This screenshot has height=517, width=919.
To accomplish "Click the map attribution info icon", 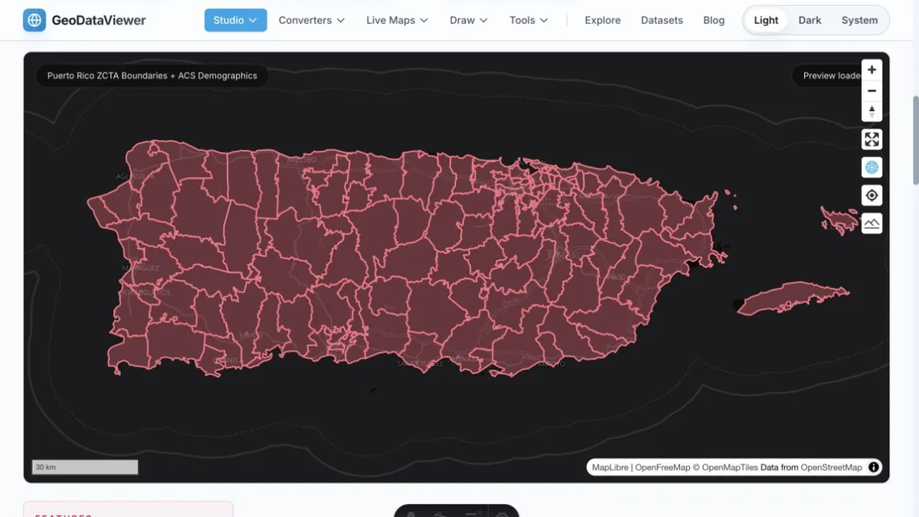I will tap(874, 467).
